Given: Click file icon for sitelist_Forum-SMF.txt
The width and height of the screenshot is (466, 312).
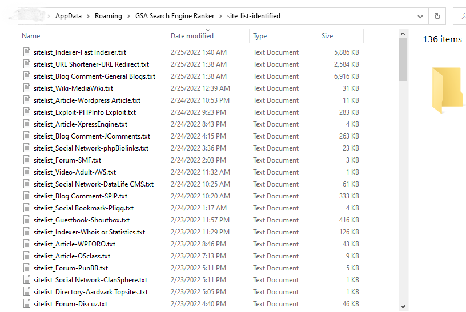Looking at the screenshot, I should coord(27,160).
